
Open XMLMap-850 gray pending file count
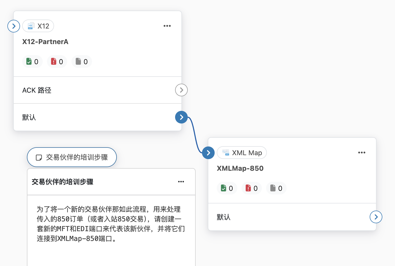276,188
